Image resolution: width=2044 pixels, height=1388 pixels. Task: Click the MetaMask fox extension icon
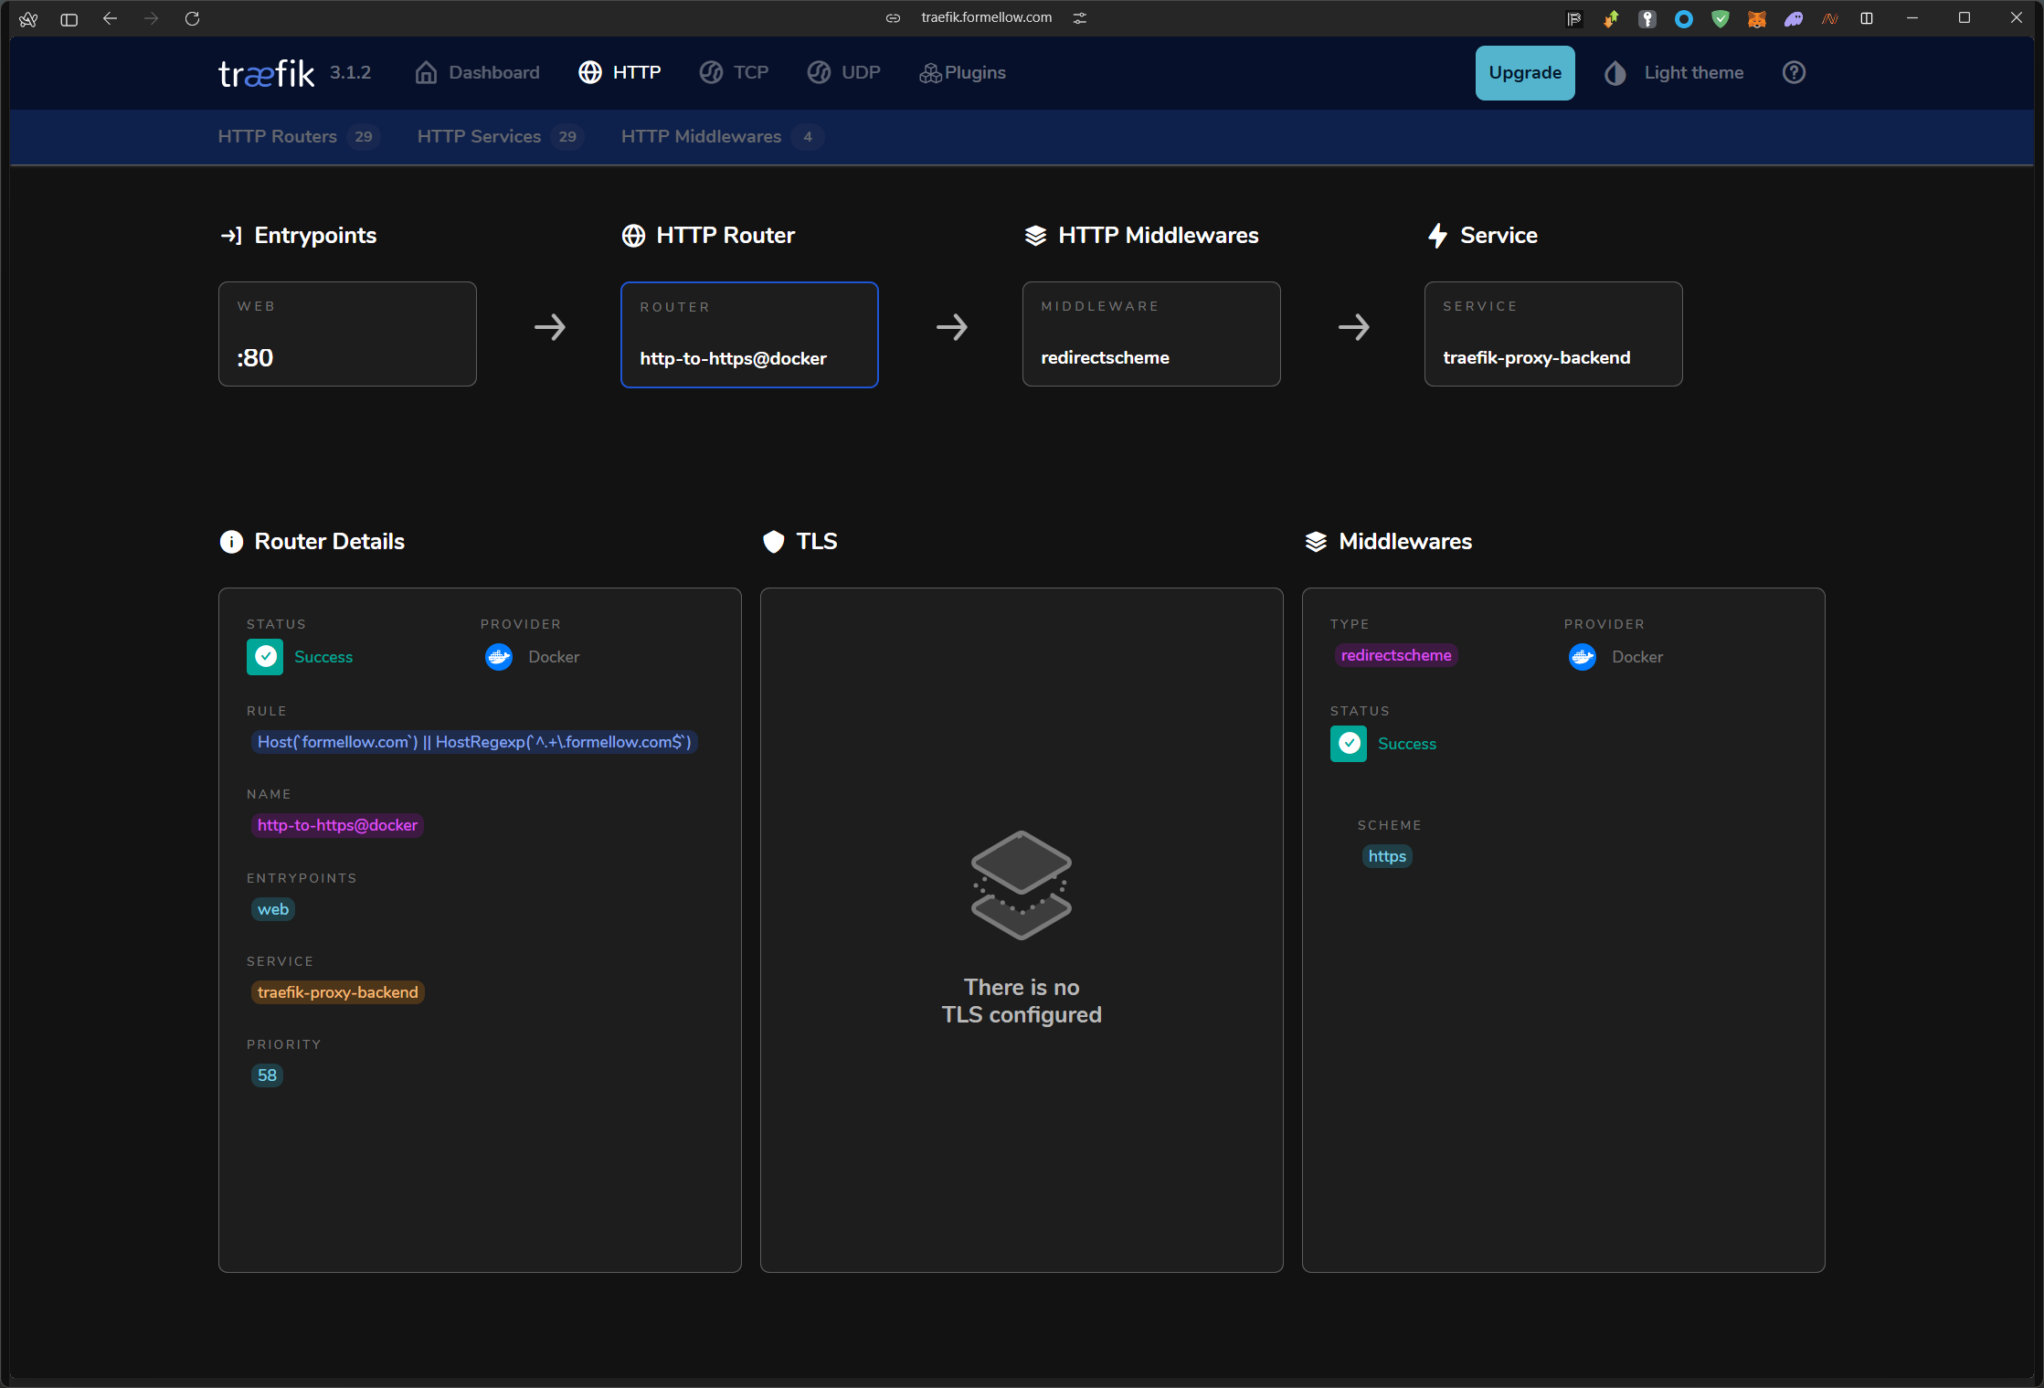coord(1756,18)
